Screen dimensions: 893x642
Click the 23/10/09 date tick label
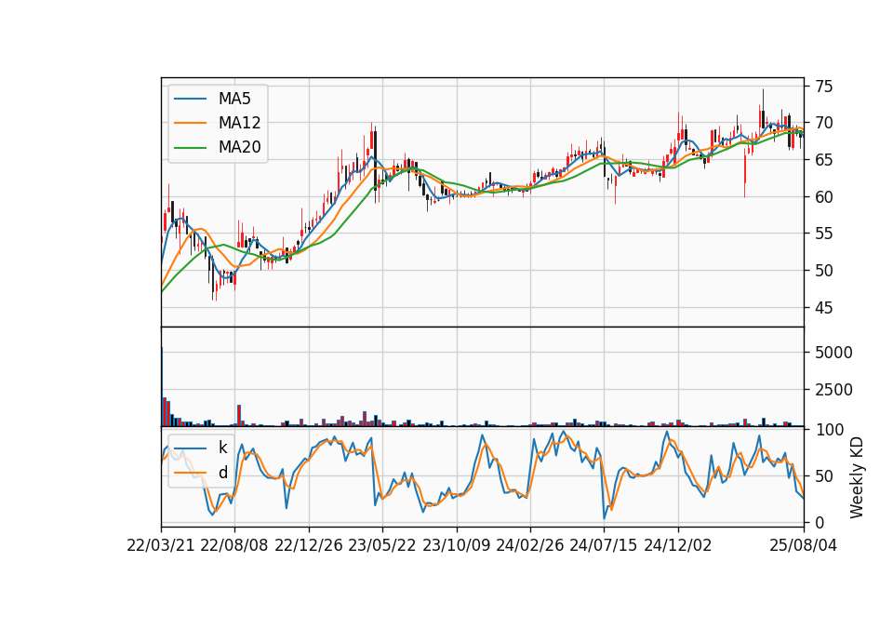tap(456, 545)
